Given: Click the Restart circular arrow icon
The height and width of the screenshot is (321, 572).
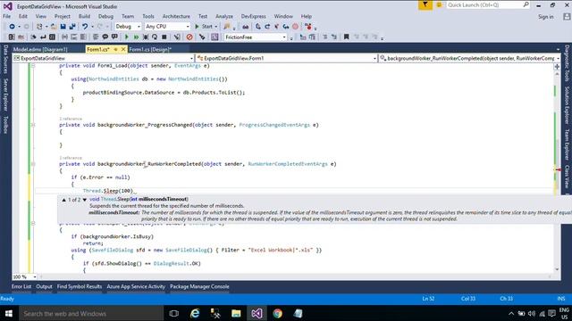Looking at the screenshot, I should 155,37.
